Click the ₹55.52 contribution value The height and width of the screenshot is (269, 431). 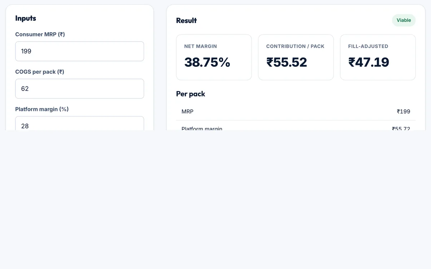click(287, 62)
